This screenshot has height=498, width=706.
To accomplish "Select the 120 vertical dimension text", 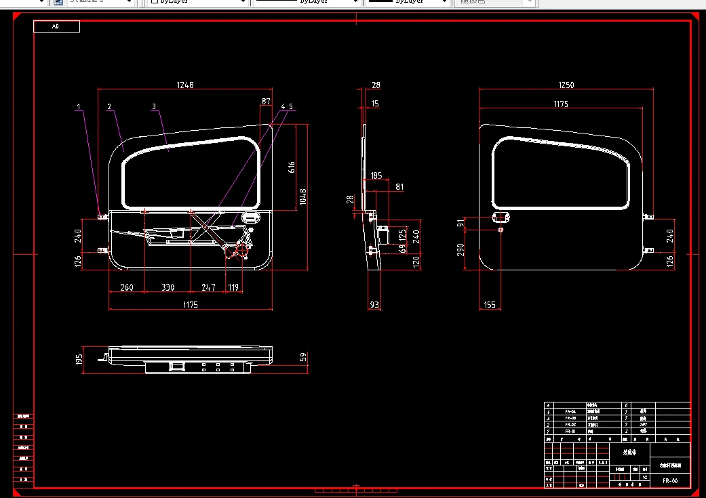I will (x=416, y=262).
